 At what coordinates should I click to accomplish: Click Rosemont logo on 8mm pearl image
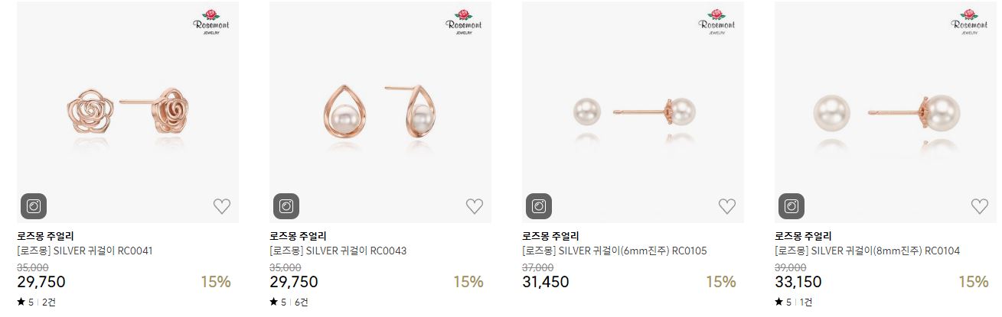[x=968, y=21]
